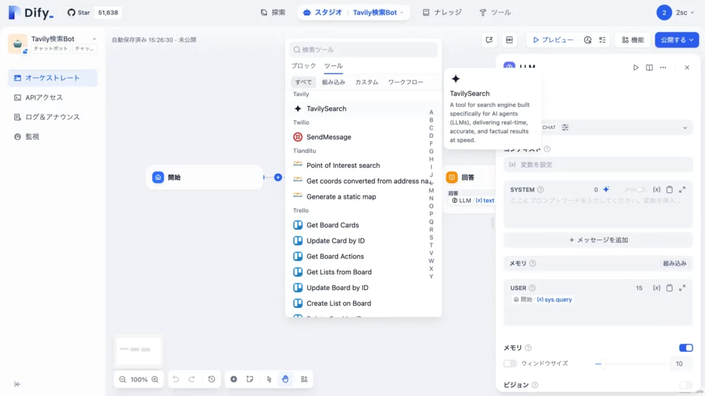Viewport: 705px width, 396px height.
Task: Enable the メモリ toggle switch
Action: click(687, 348)
